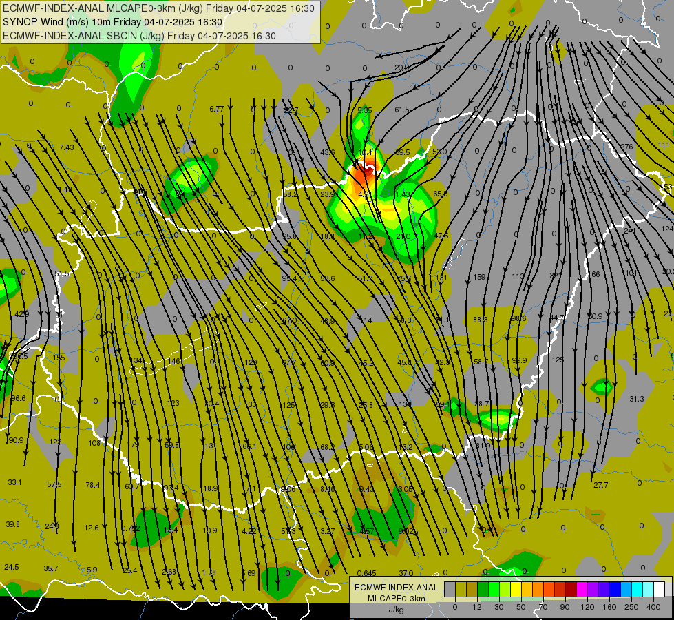
Task: Click the '43.6' grid value
Action: [328, 152]
